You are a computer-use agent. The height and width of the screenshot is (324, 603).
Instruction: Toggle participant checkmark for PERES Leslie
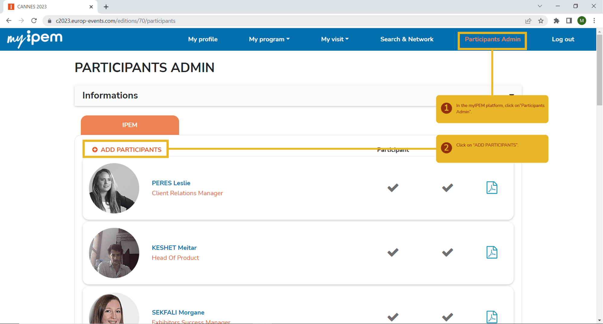(x=393, y=188)
